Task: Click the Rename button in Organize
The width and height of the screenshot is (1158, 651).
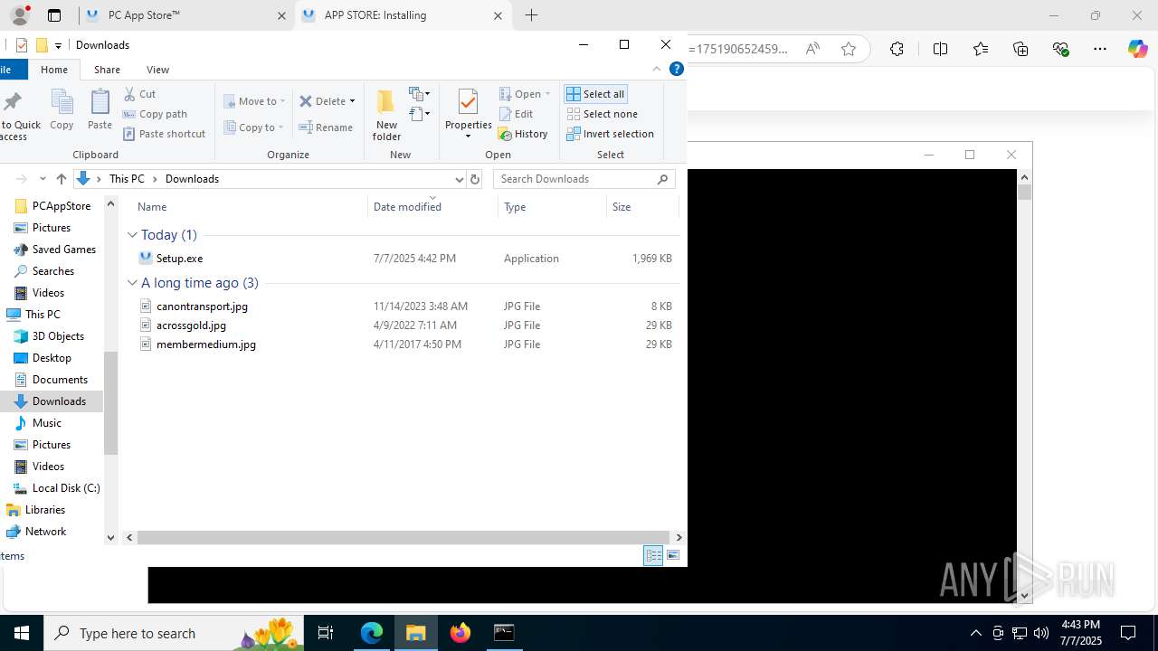Action: pyautogui.click(x=326, y=127)
